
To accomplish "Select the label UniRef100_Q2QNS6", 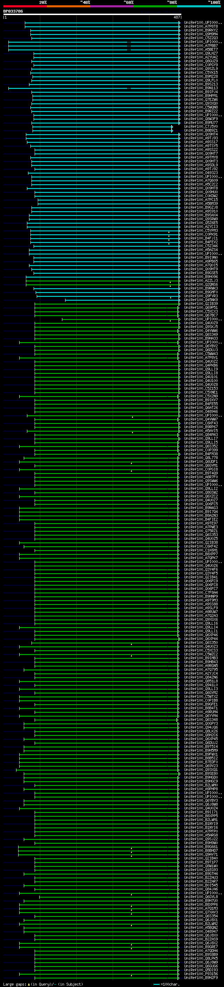I will (x=201, y=284).
